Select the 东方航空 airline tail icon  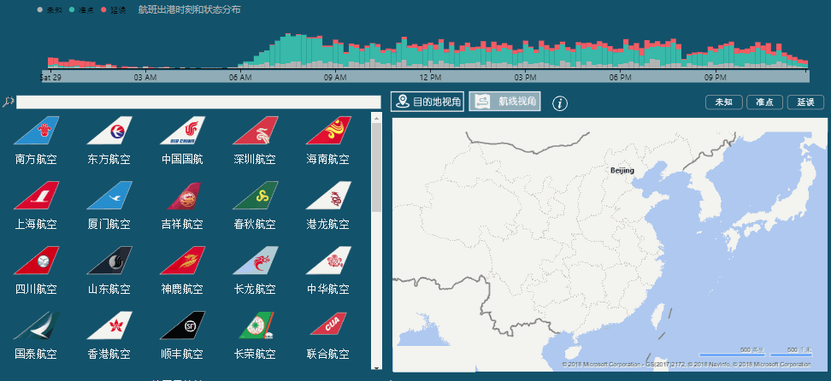point(109,131)
